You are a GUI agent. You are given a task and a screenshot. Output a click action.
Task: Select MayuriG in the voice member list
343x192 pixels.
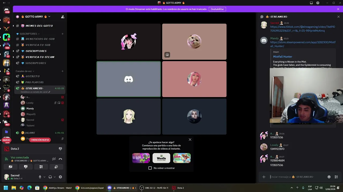point(42,114)
